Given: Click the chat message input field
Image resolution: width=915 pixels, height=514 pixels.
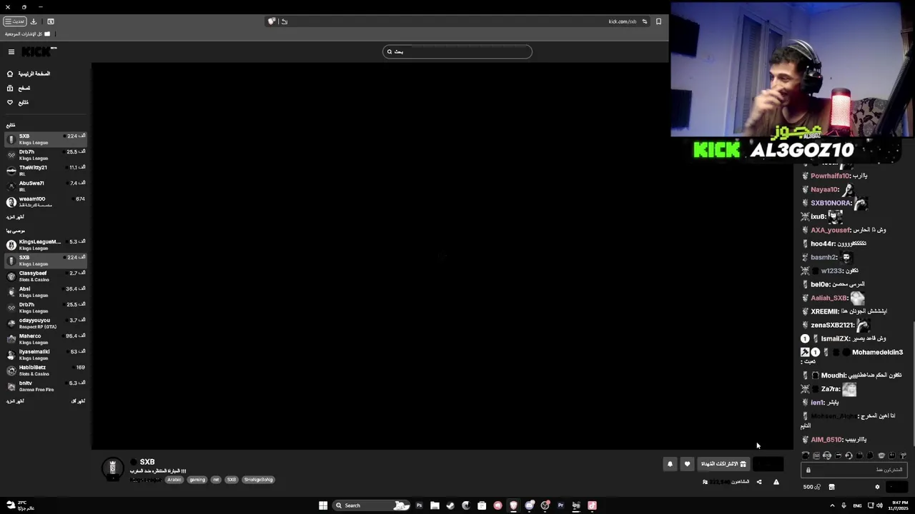Looking at the screenshot, I should pyautogui.click(x=856, y=470).
